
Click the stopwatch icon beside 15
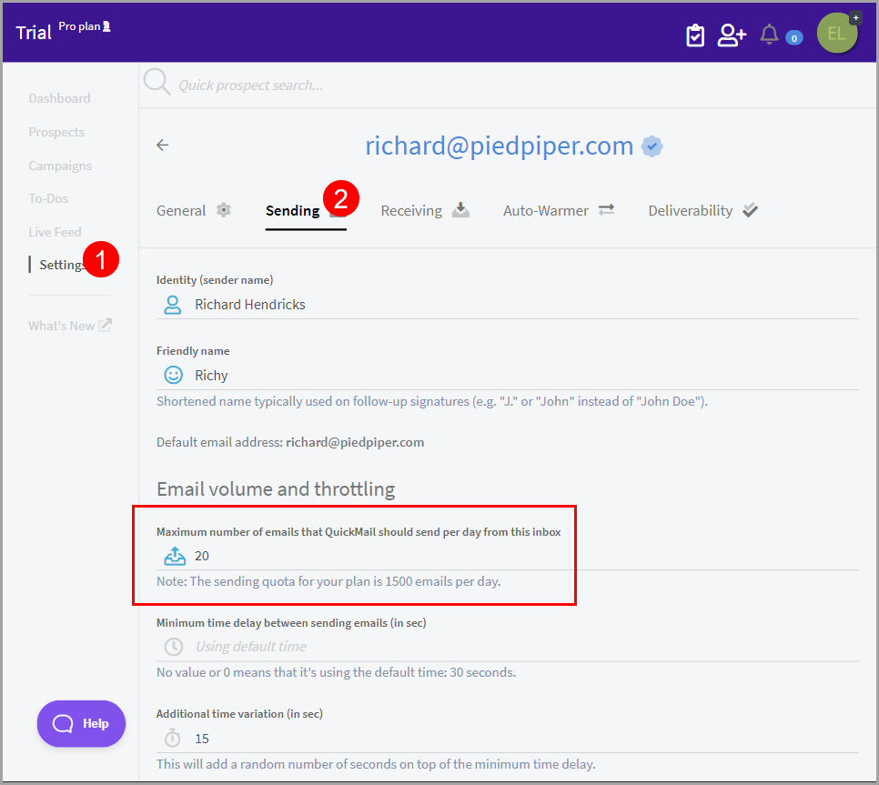[173, 738]
